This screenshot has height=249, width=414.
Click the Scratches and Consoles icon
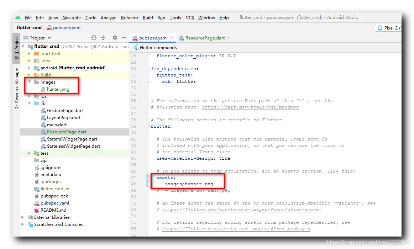[30, 224]
